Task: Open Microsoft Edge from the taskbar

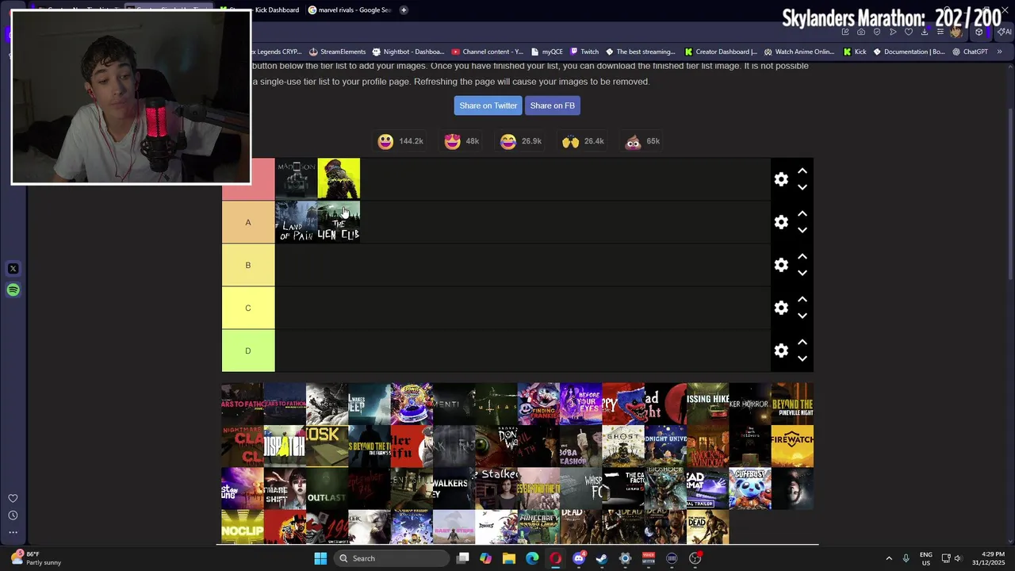Action: (532, 558)
